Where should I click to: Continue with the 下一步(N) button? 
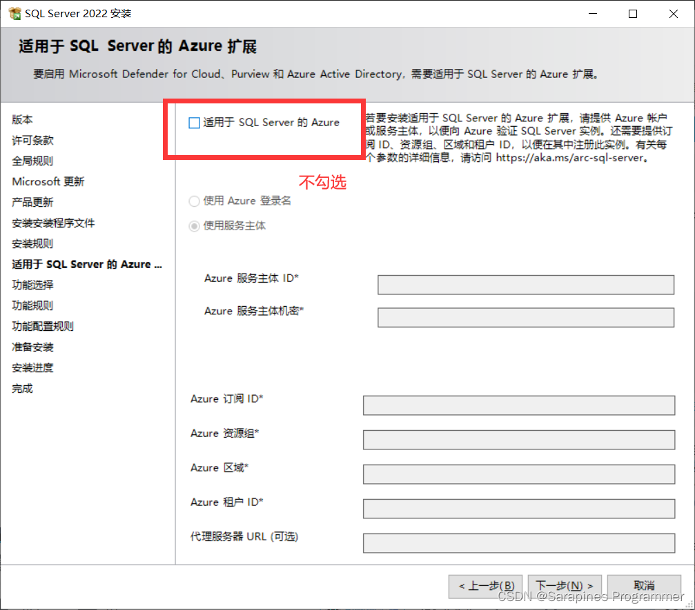coord(565,586)
